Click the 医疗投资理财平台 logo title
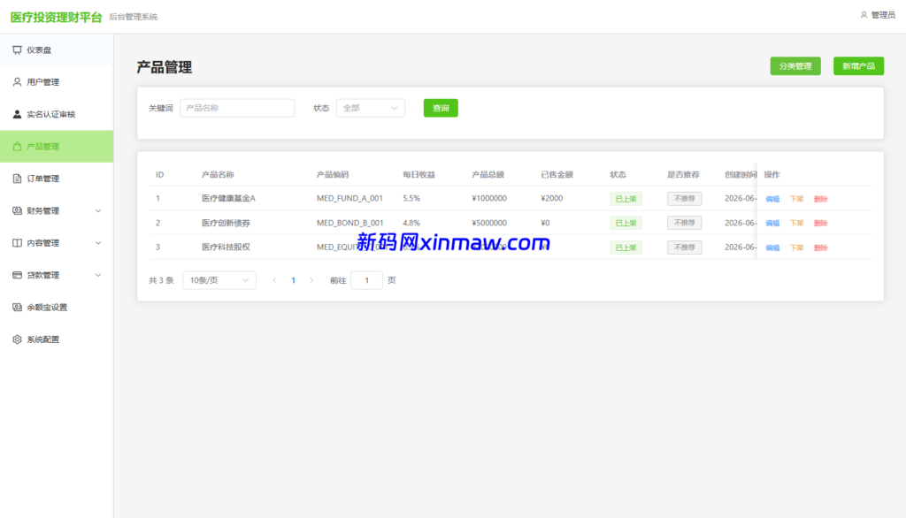The height and width of the screenshot is (518, 906). [56, 18]
